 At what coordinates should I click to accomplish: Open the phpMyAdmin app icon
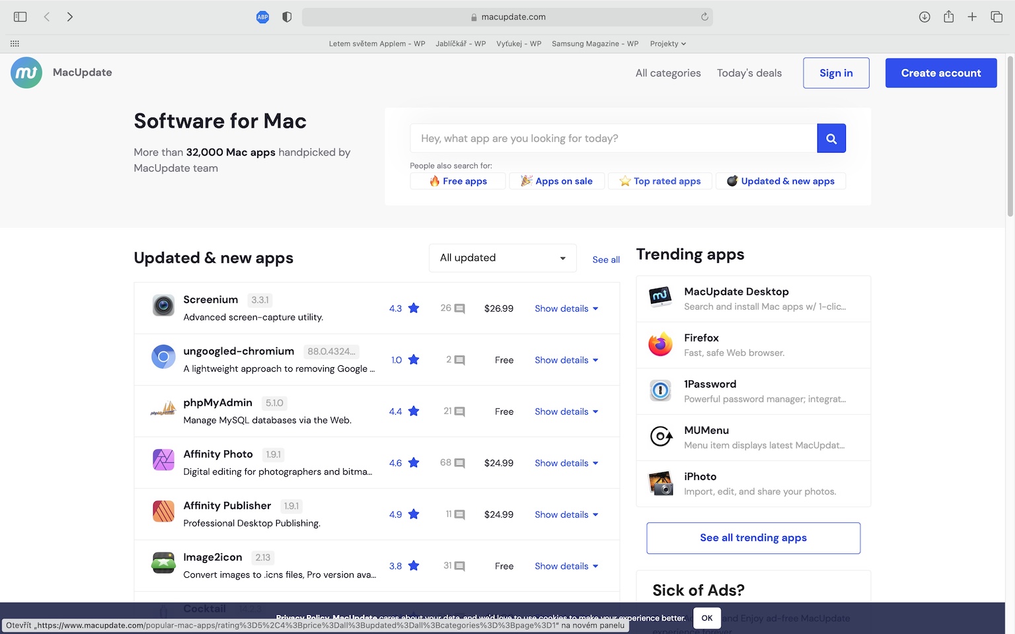click(x=163, y=408)
